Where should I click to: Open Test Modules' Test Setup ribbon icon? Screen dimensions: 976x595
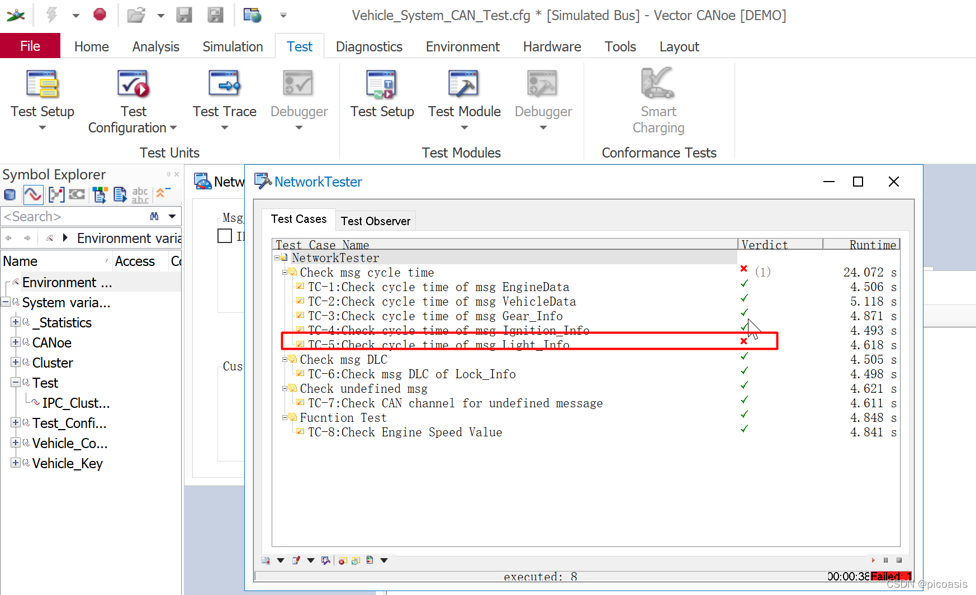tap(382, 84)
